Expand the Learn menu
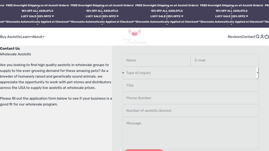 tap(26, 37)
